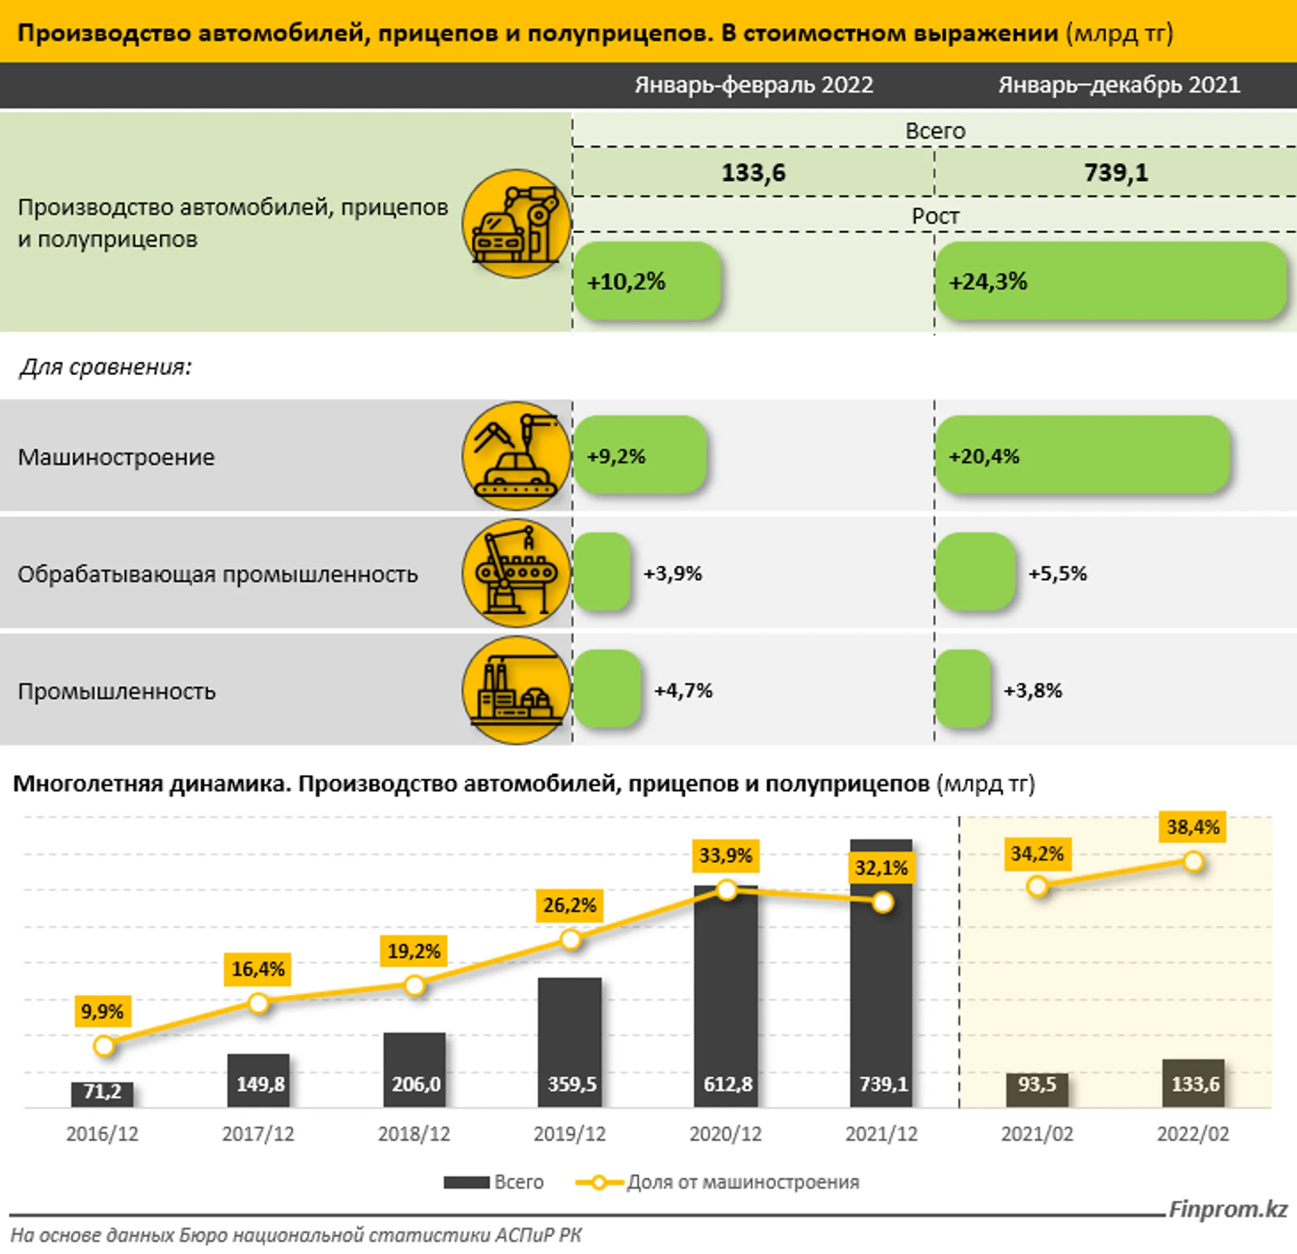The image size is (1297, 1254).
Task: Click the Машиностроение assembly line icon
Action: tap(517, 456)
